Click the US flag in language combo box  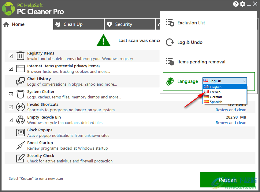tap(206, 81)
